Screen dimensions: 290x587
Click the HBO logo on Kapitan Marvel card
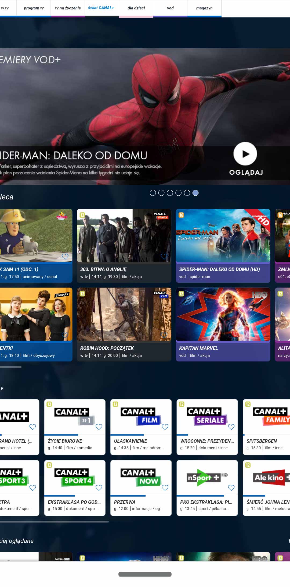click(259, 295)
